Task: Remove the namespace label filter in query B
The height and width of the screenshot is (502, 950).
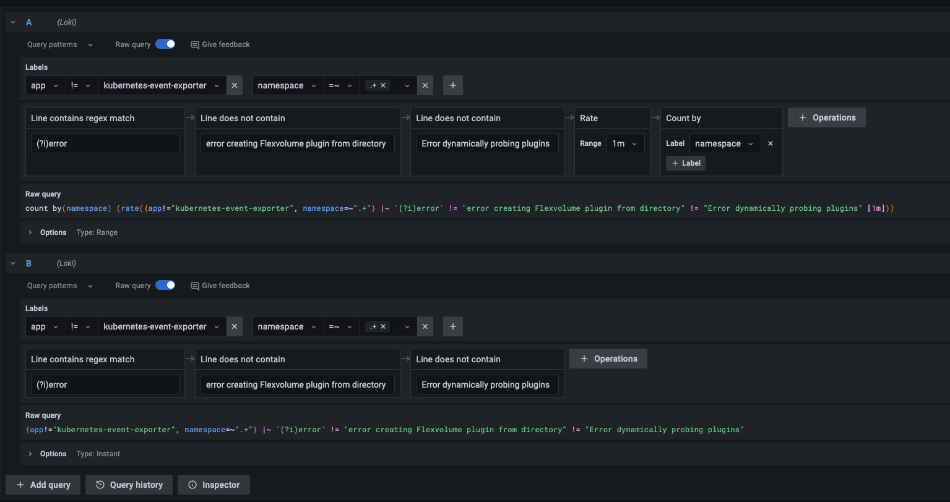Action: [425, 326]
